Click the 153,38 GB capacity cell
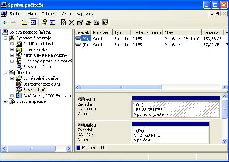Screen dimensions: 229x162 [212, 39]
